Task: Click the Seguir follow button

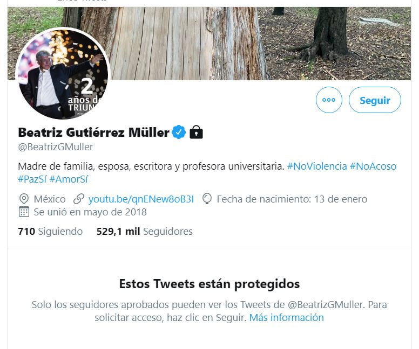Action: pyautogui.click(x=375, y=100)
